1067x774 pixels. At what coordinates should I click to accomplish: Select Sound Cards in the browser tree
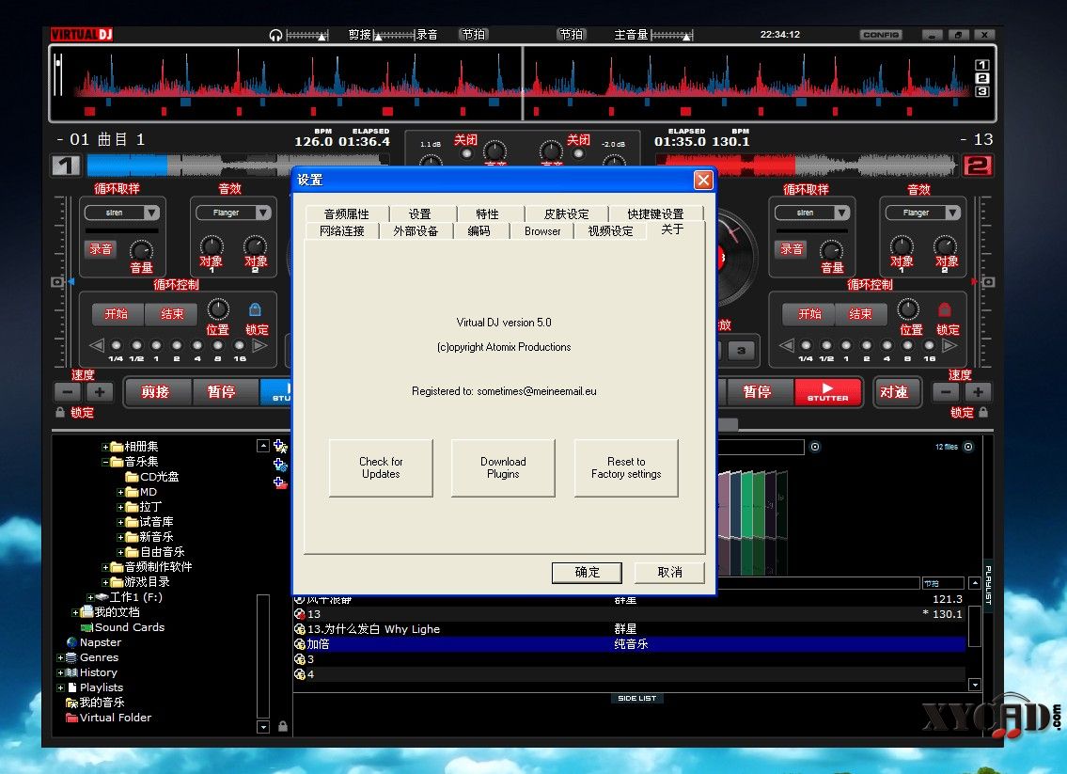130,627
